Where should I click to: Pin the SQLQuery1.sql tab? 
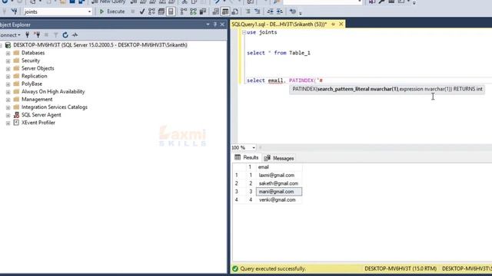(333, 24)
